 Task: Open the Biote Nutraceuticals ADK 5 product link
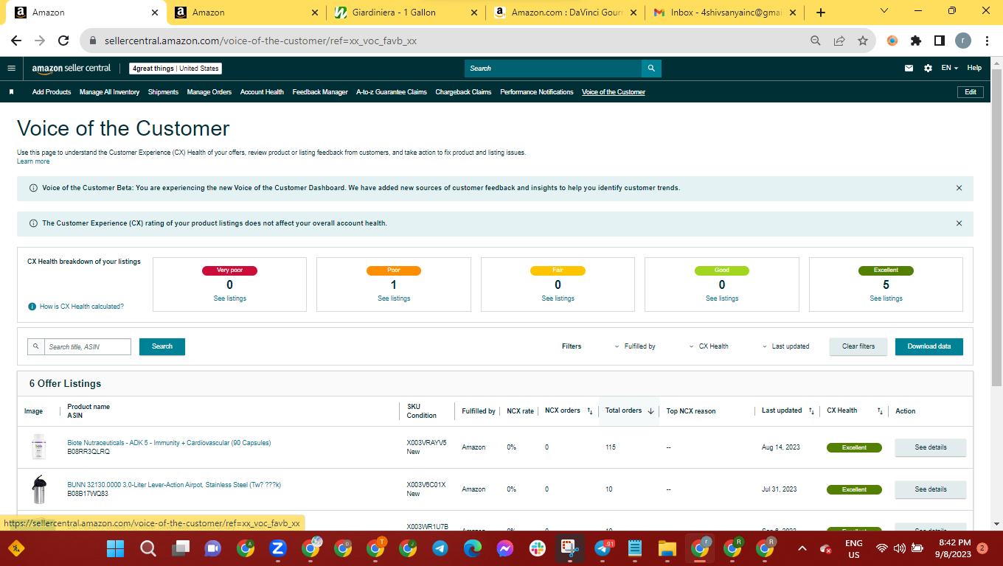click(x=169, y=443)
